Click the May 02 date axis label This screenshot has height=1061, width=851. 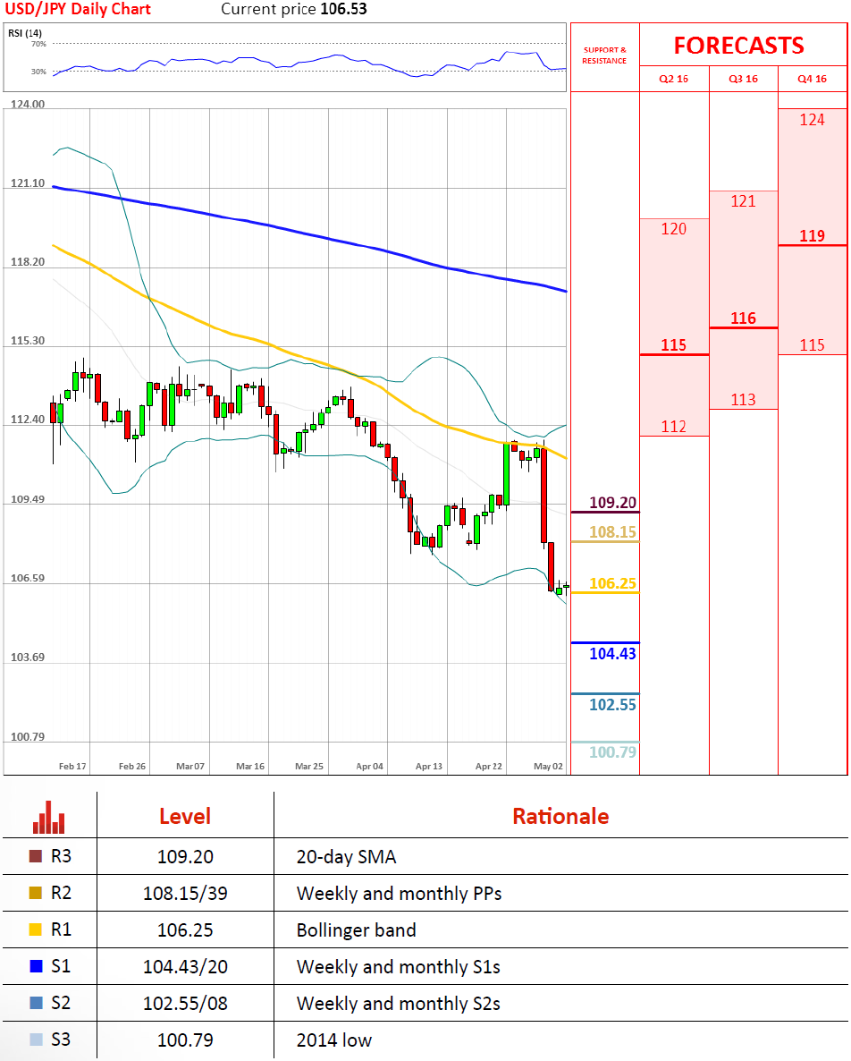(x=548, y=766)
